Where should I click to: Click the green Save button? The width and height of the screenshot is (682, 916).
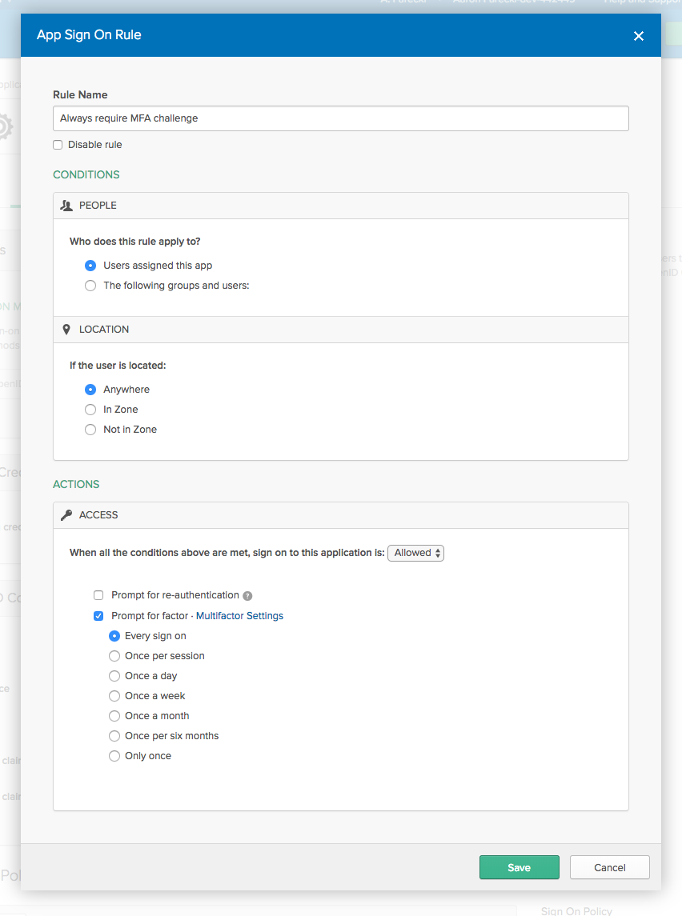[519, 868]
